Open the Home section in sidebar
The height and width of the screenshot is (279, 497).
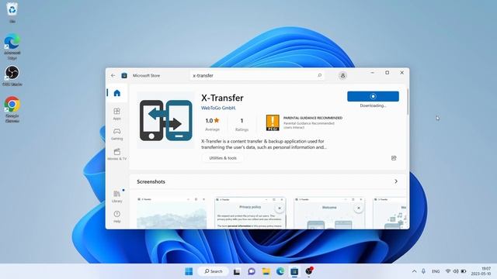point(117,93)
